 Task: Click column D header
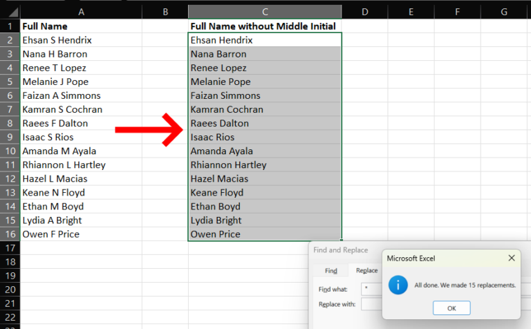pyautogui.click(x=364, y=12)
